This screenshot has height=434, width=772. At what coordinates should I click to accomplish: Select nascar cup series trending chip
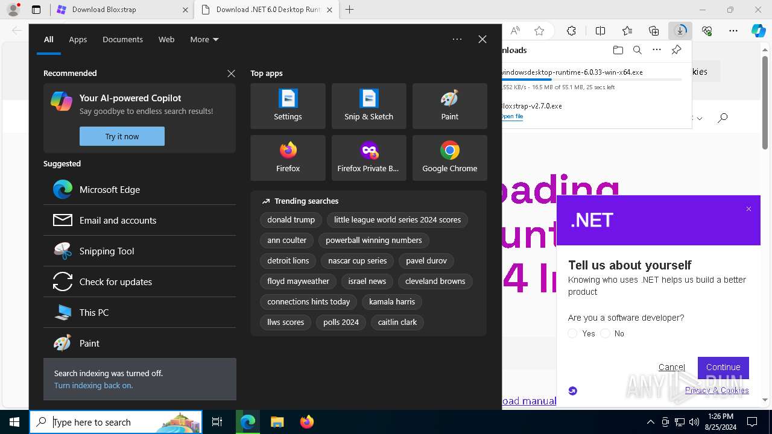click(358, 260)
